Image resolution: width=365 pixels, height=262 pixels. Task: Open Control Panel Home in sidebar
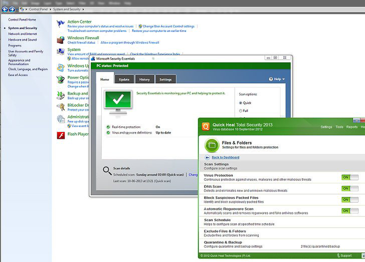point(22,19)
